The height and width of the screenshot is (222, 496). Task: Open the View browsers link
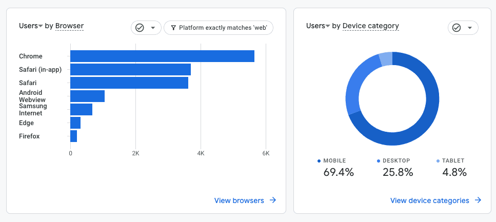tap(239, 200)
